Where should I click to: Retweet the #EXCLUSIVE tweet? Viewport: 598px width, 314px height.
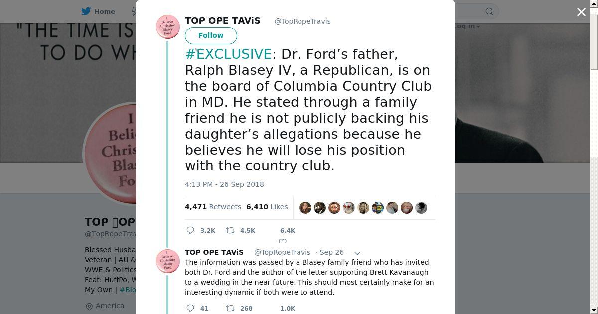coord(230,230)
